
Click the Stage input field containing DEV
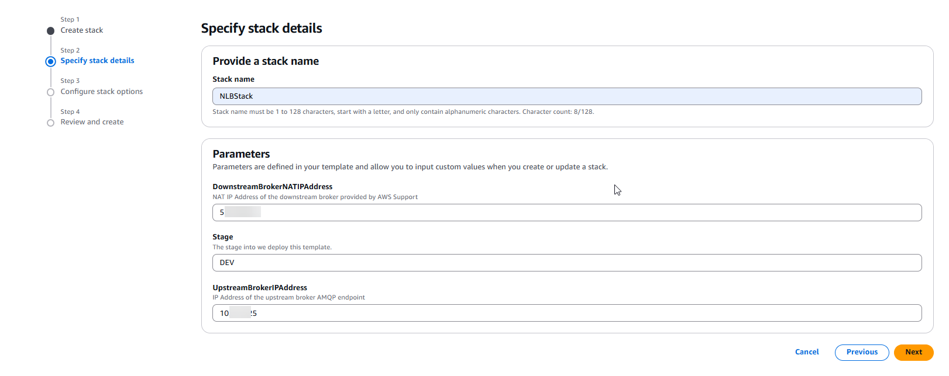coord(567,263)
